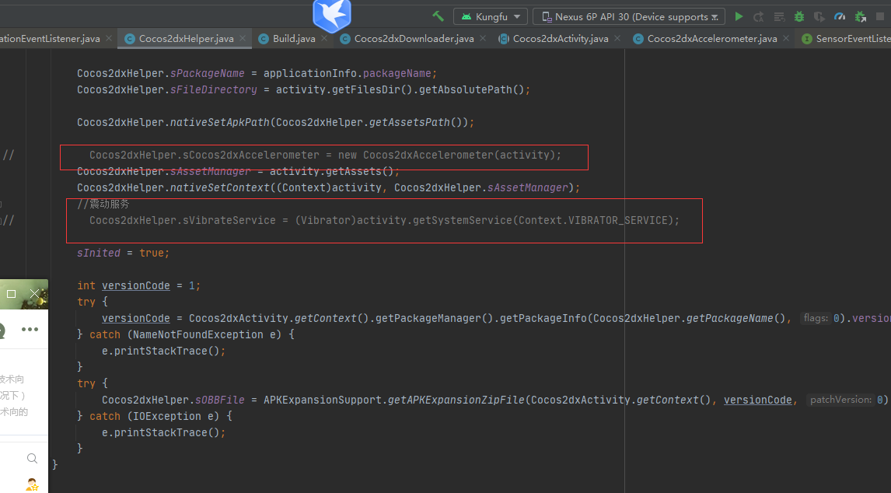The image size is (891, 493).
Task: Click the Debug app bug icon
Action: click(x=798, y=16)
